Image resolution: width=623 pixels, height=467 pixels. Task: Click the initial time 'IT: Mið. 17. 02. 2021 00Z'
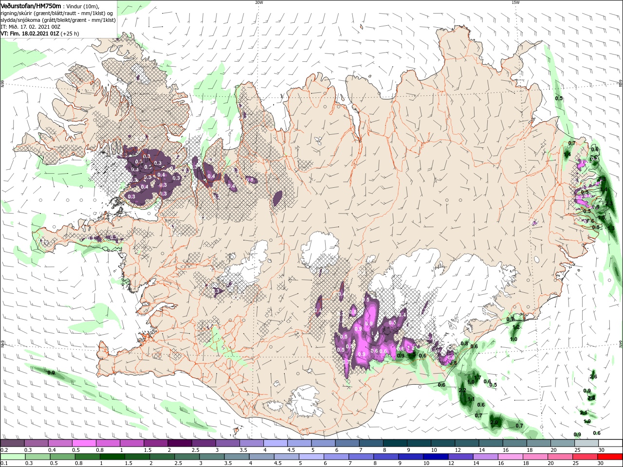point(30,27)
